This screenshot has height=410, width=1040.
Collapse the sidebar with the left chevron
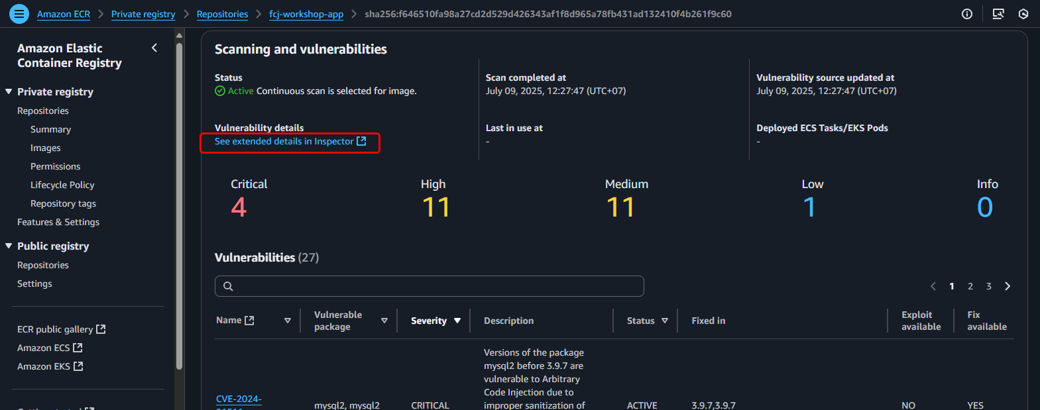pyautogui.click(x=154, y=48)
